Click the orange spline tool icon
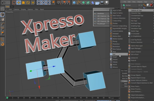 (79, 3)
